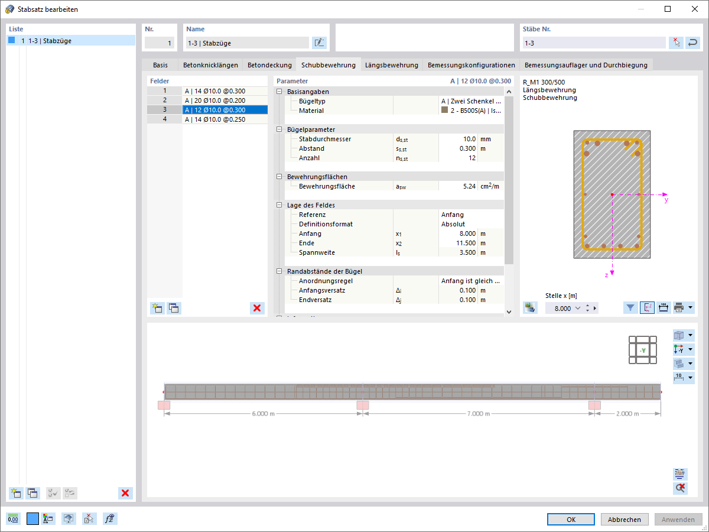The height and width of the screenshot is (532, 709).
Task: Click the monitor display settings icon
Action: (69, 519)
